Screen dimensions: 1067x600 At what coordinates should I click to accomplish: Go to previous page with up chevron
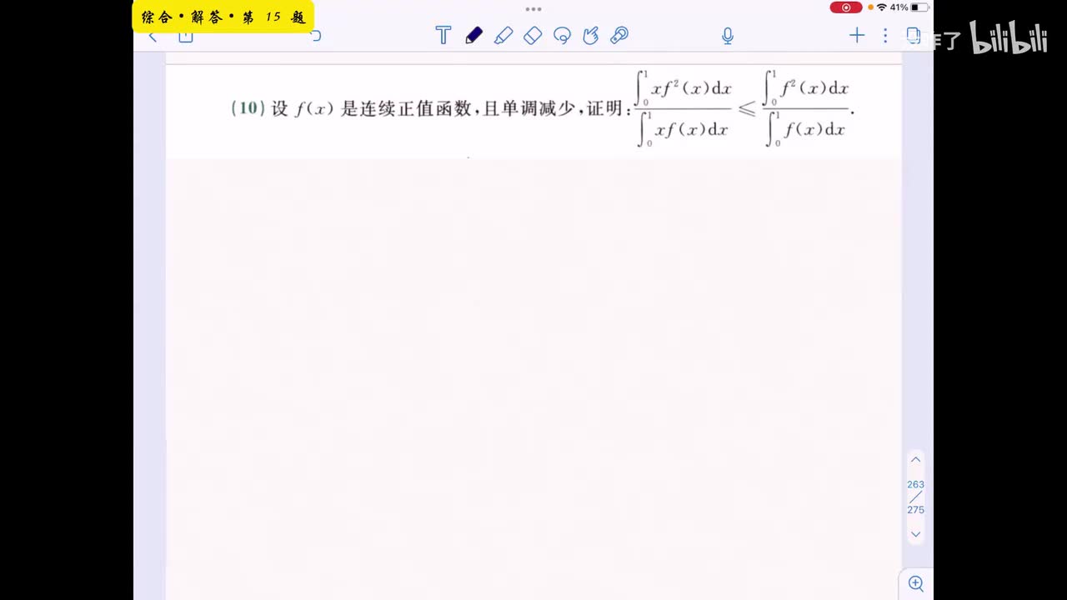915,460
